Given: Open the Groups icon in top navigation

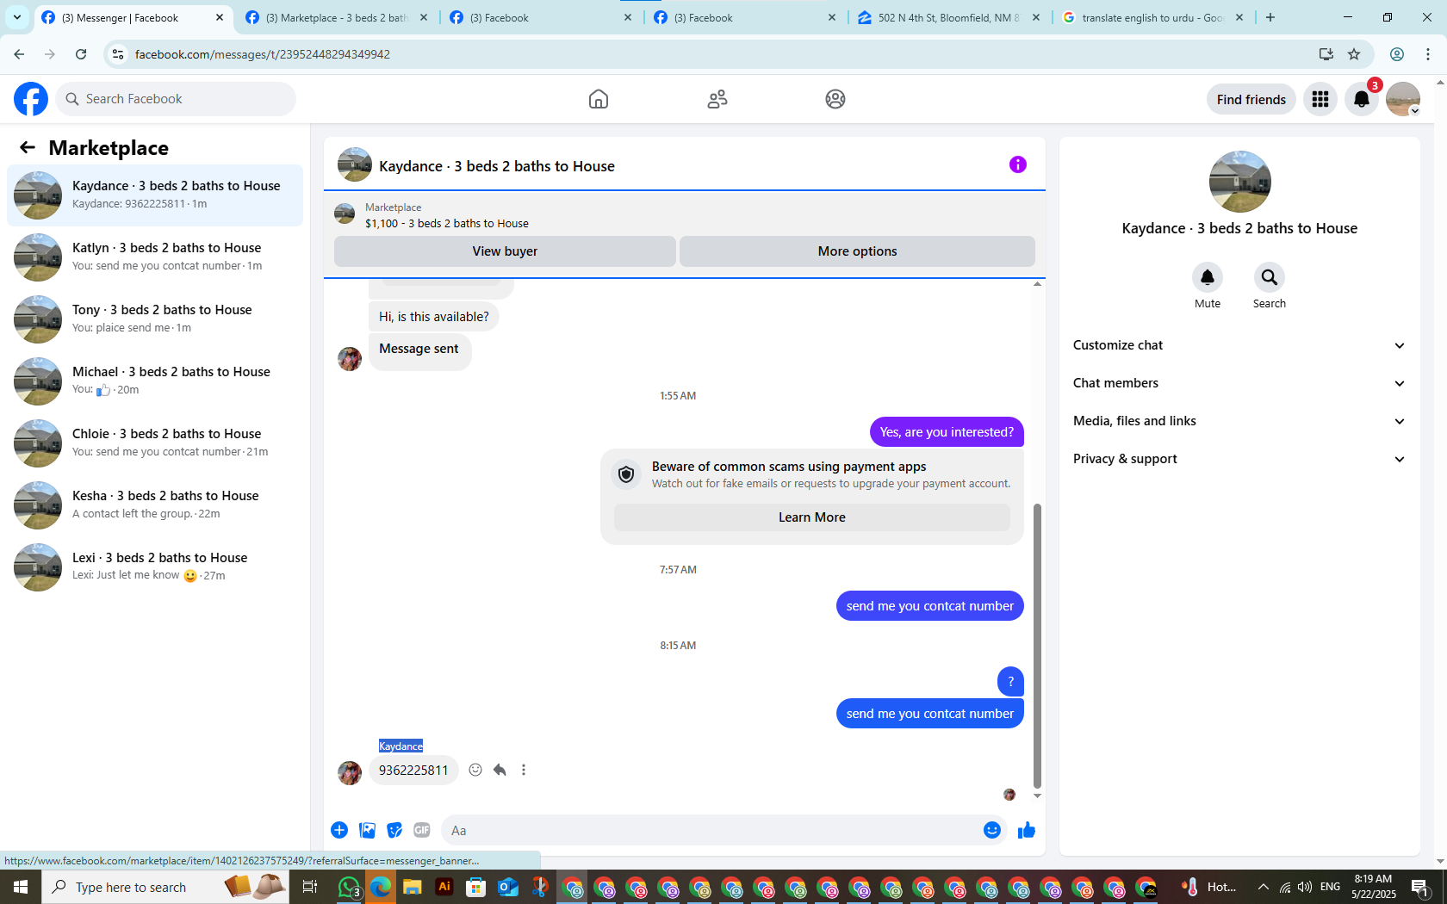Looking at the screenshot, I should (835, 99).
